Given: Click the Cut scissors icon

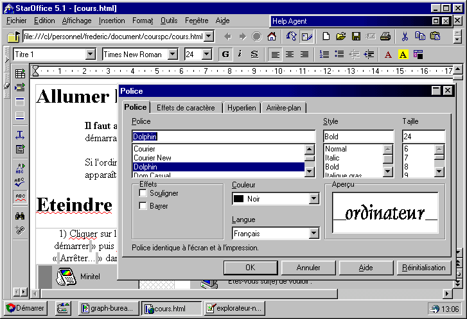Looking at the screenshot, I should click(x=405, y=36).
